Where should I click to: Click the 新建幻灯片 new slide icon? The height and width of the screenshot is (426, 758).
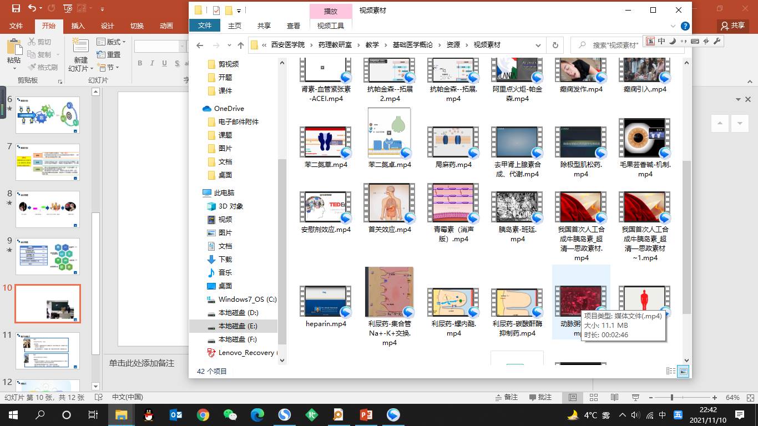[80, 47]
